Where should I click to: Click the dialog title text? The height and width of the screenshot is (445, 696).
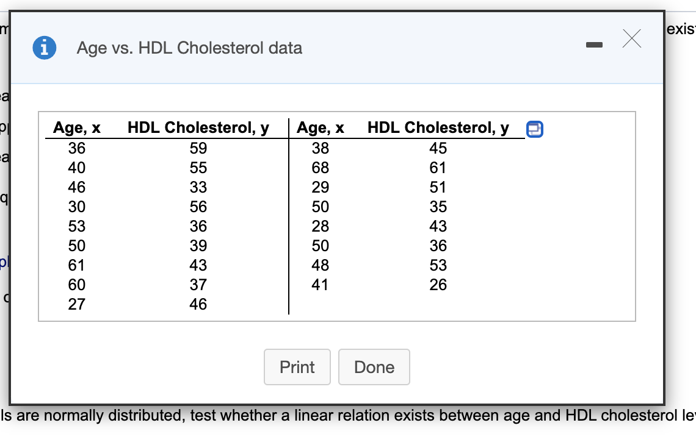[x=189, y=48]
